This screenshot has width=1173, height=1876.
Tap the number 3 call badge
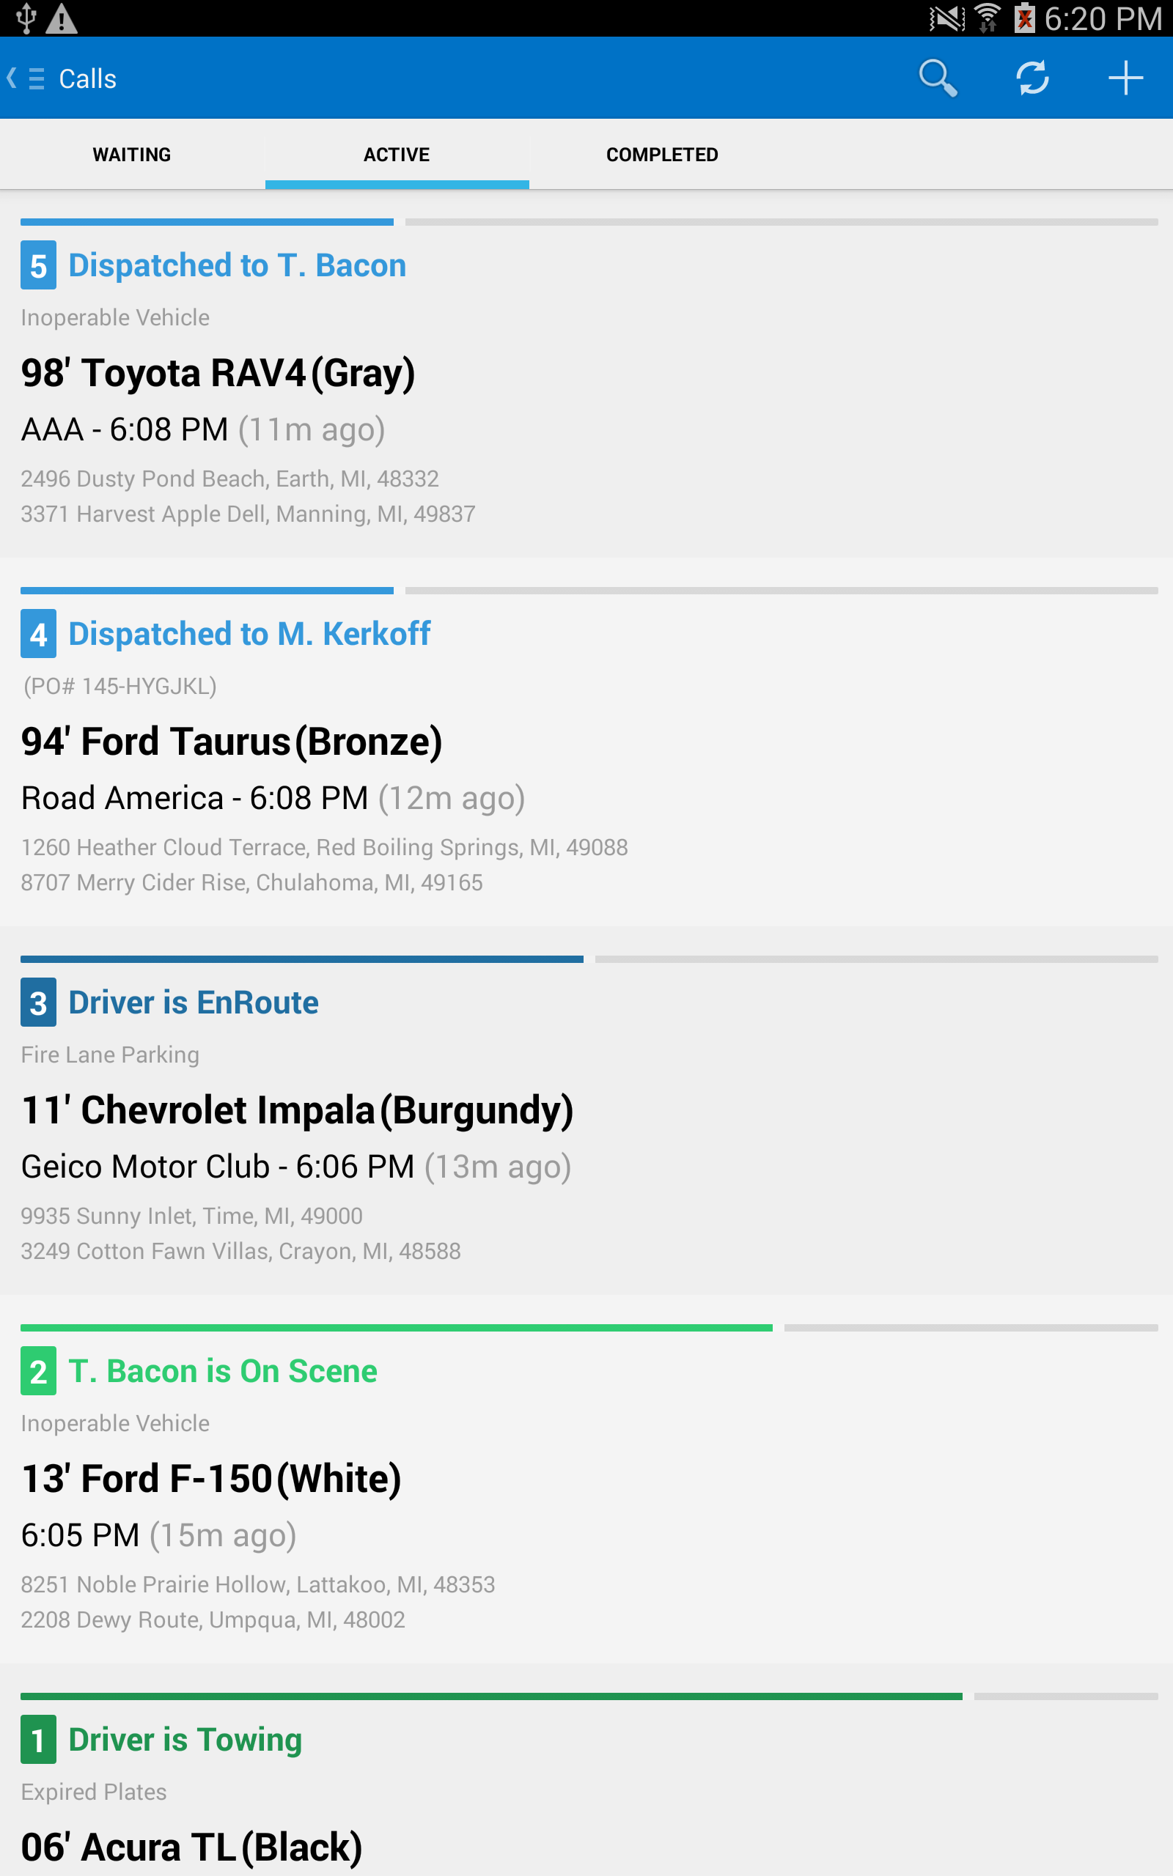pos(38,1002)
